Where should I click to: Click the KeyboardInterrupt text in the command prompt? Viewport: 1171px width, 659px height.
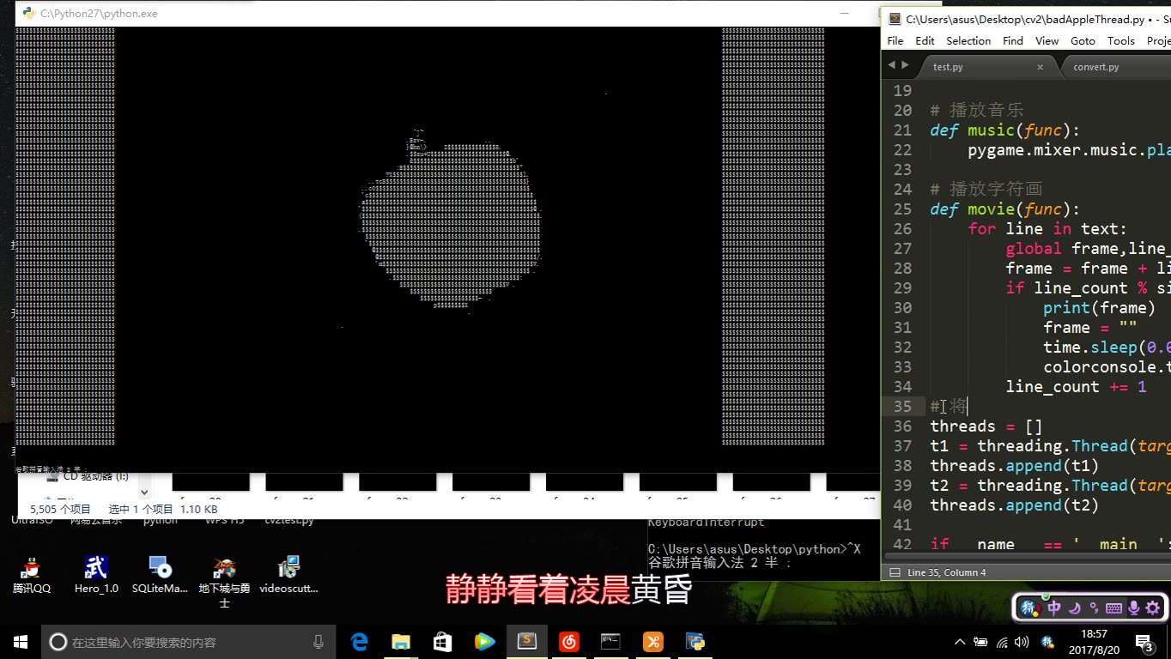pos(706,522)
